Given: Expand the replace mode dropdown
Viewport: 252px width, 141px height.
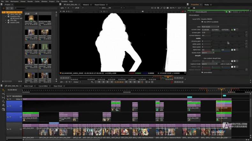Looking at the screenshot, I should (209, 64).
